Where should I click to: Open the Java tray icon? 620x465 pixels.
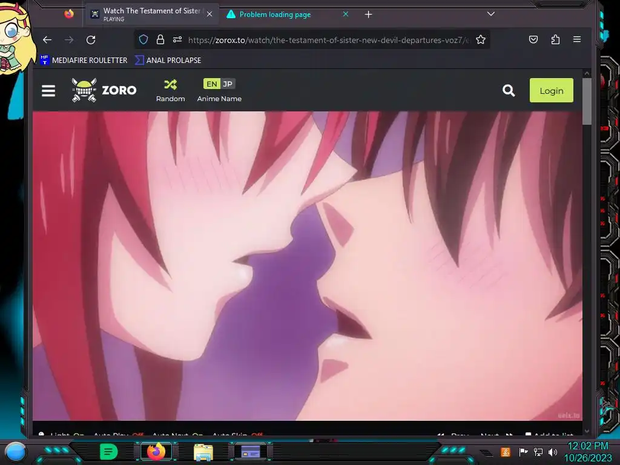coord(506,452)
